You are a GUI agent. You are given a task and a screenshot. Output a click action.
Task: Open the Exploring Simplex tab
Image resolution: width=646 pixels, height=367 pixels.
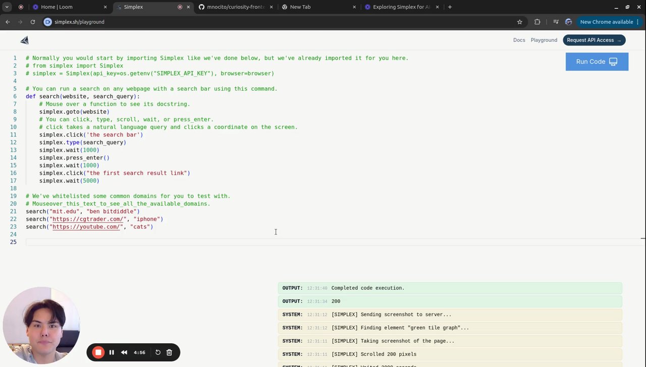(x=401, y=7)
